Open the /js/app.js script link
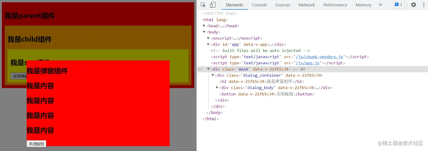Screen dimensions: 428x151 [x=307, y=63]
